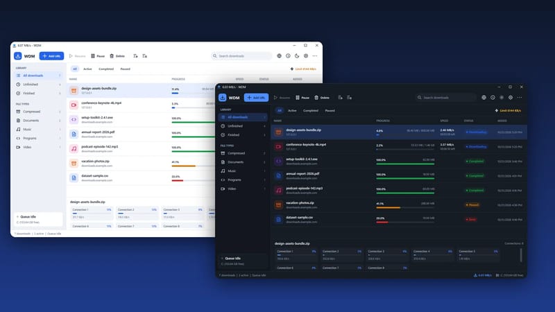This screenshot has width=555, height=312.
Task: Click the first queue-list icon after Delete in dark window
Action: pos(340,98)
